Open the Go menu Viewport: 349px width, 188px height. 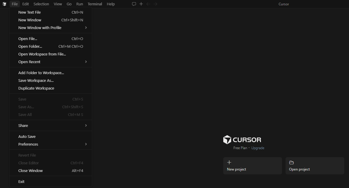pyautogui.click(x=69, y=4)
